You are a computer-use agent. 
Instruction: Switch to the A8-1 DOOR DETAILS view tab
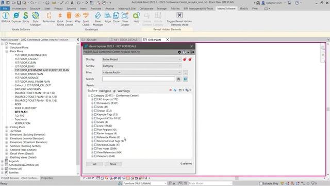125,40
